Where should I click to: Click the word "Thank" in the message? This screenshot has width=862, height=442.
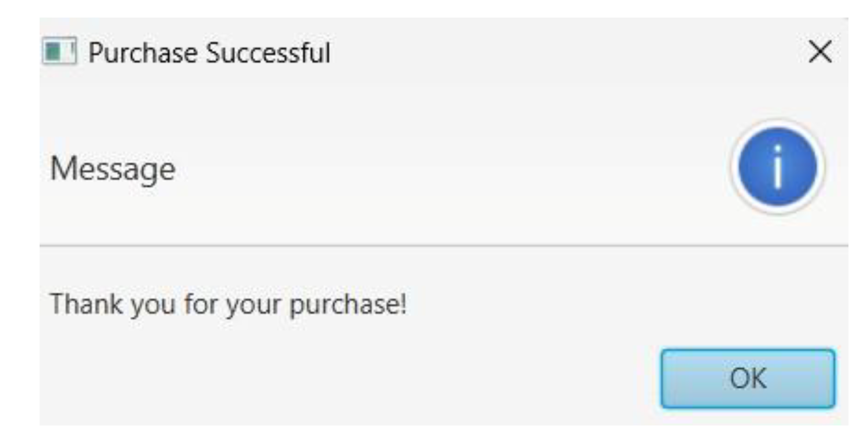point(86,304)
